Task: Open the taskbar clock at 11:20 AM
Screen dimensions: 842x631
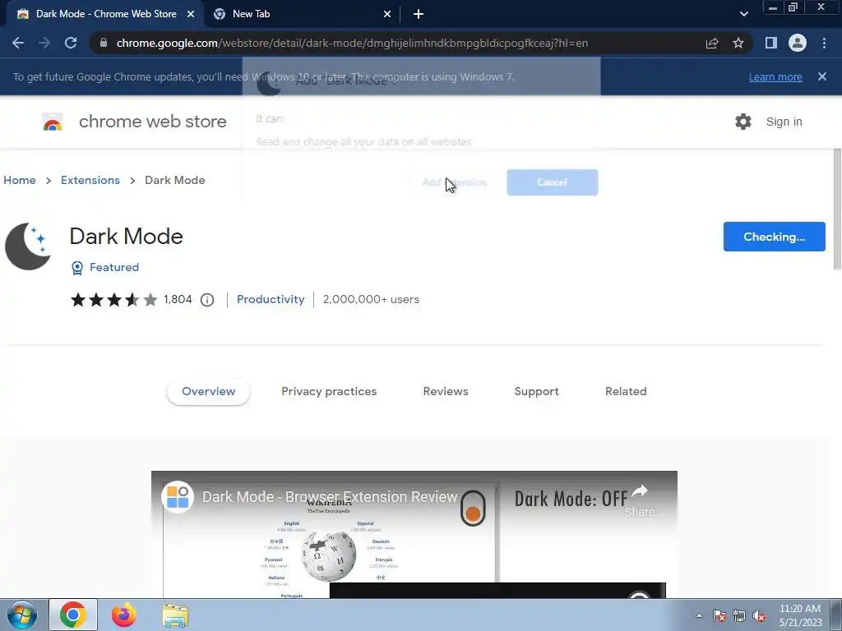Action: (x=800, y=615)
